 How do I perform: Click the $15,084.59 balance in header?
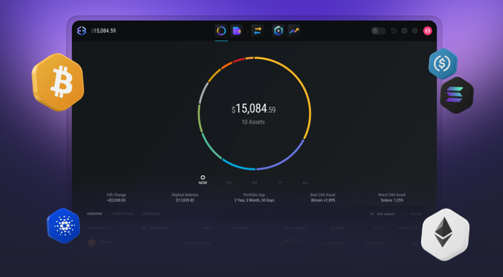(x=104, y=31)
